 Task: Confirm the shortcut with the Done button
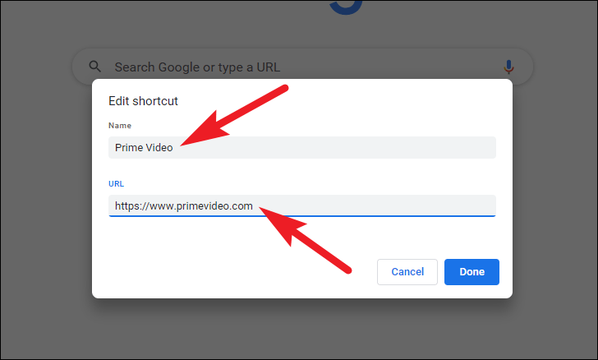pos(471,272)
